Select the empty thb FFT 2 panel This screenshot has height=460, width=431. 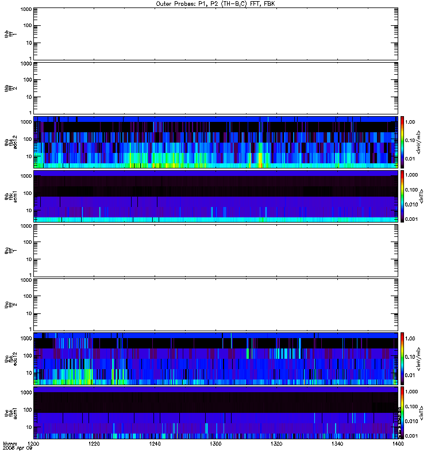(x=215, y=88)
